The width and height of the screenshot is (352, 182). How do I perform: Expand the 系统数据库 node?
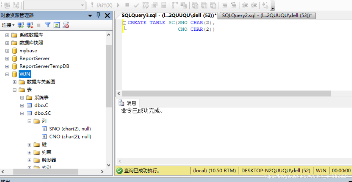[7, 35]
